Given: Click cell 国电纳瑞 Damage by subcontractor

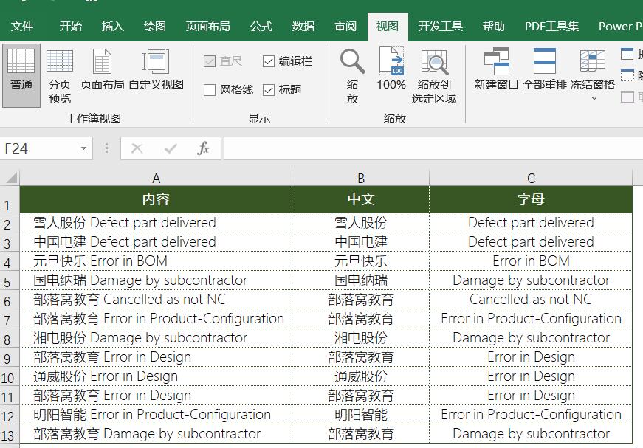Looking at the screenshot, I should [156, 280].
